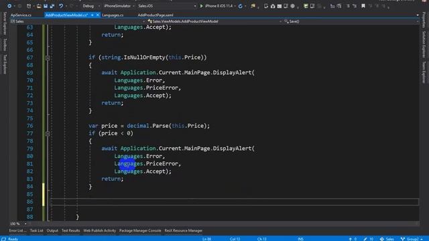429x241 pixels.
Task: Open the Test Explorer side tab
Action: click(5, 64)
